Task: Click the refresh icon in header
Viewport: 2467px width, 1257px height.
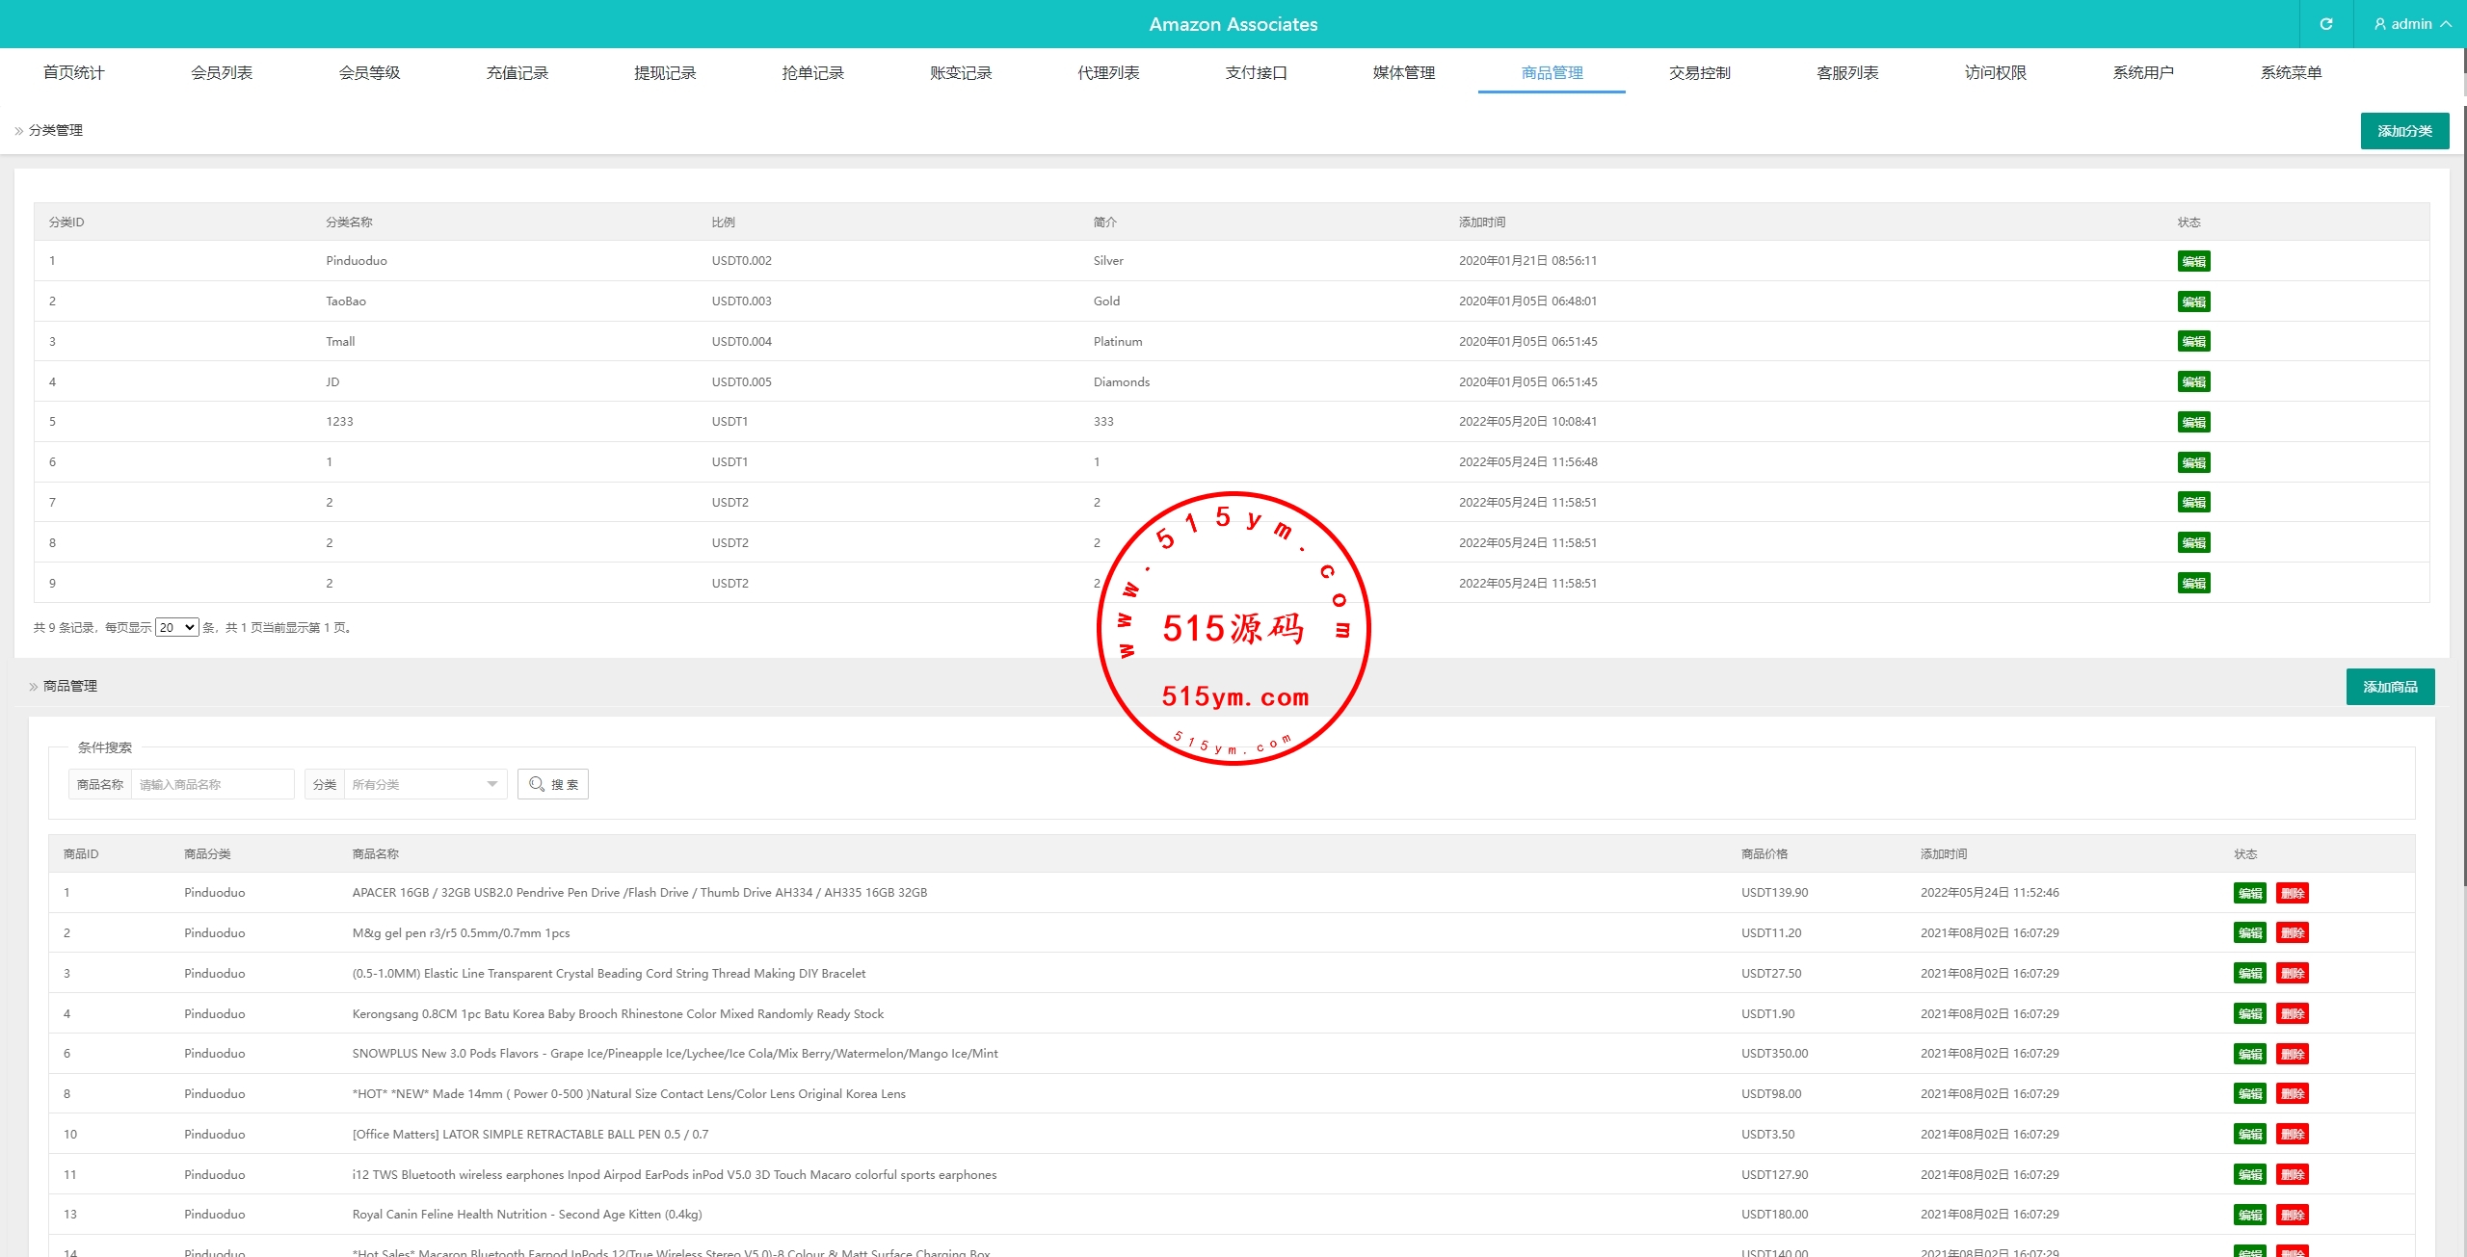Action: [2325, 24]
